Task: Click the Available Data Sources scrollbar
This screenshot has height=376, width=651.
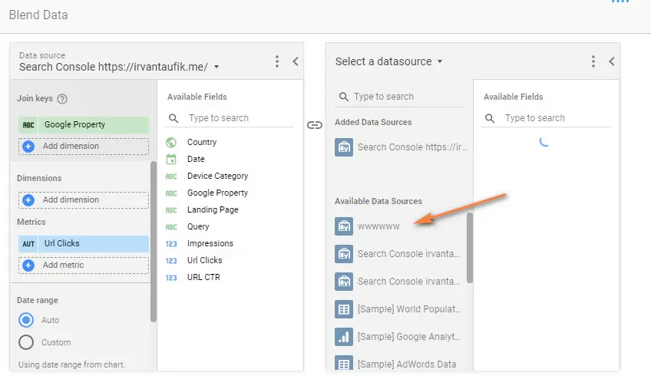Action: 470,248
